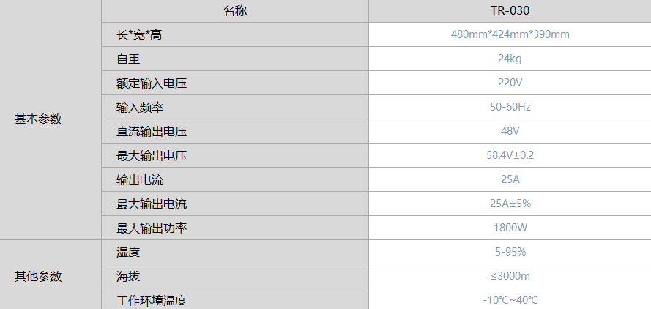
Task: Select the TR-030 column header
Action: pos(510,11)
